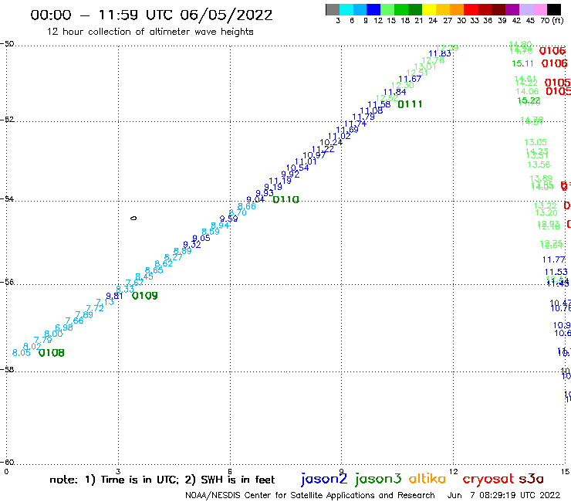The width and height of the screenshot is (571, 502).
Task: Click wave height value 10.24
Action: click(331, 142)
